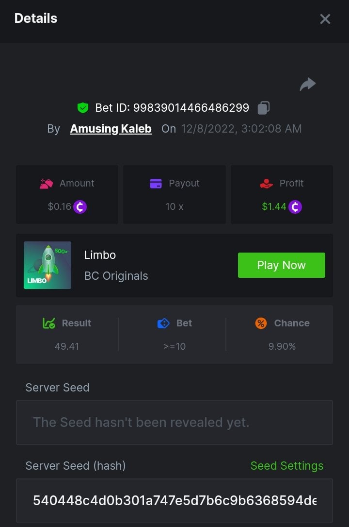349x527 pixels.
Task: Click the Amount bet icon
Action: (47, 184)
